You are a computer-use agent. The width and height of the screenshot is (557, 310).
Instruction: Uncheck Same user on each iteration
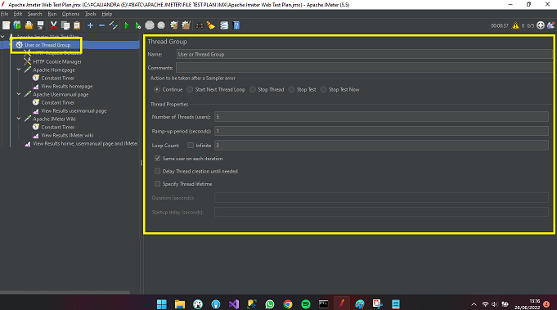[x=157, y=159]
